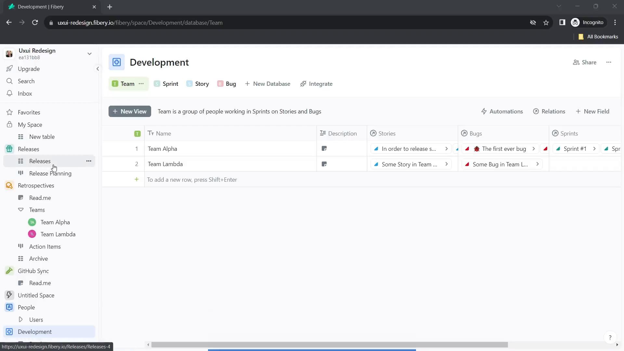Click the Bug database icon
The image size is (624, 351).
(220, 84)
